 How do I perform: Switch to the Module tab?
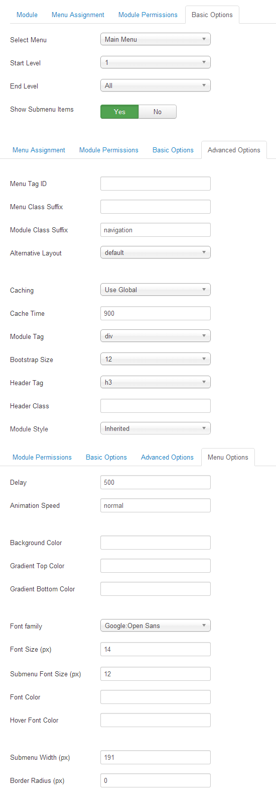27,15
